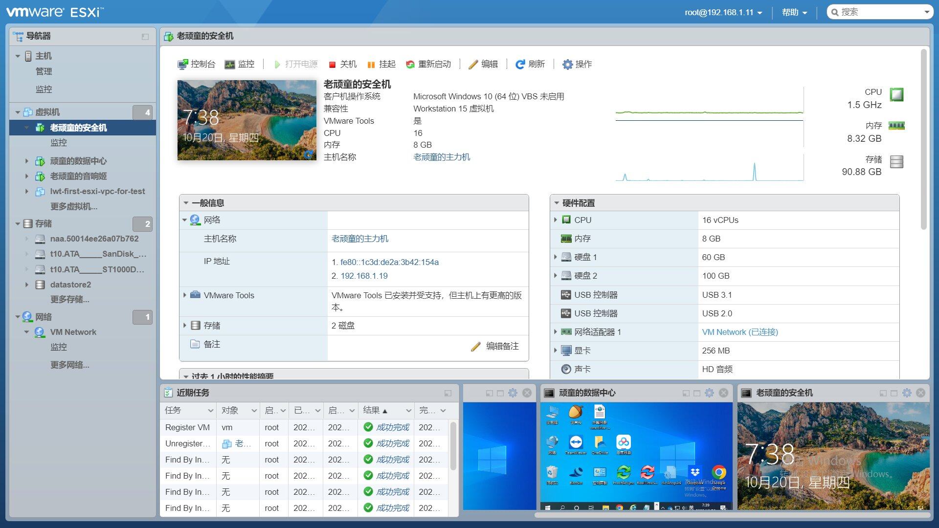Click VM Network (已连接) link

click(740, 332)
